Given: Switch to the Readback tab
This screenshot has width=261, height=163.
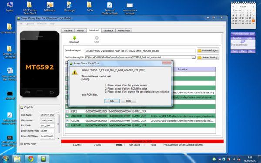Looking at the screenshot, I should [x=108, y=30].
